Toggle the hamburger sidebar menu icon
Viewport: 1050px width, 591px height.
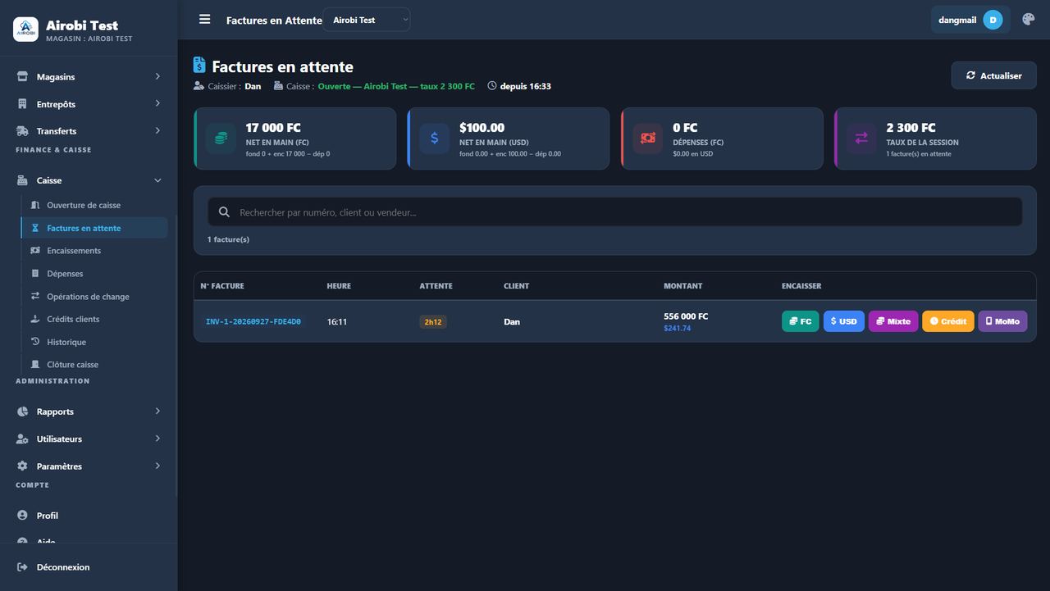tap(205, 20)
